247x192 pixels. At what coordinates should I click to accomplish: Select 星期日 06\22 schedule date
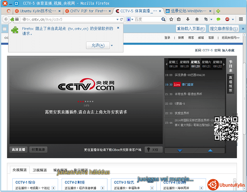point(217,64)
